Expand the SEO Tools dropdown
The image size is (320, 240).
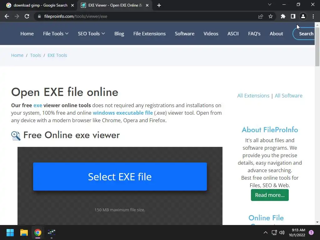point(92,34)
